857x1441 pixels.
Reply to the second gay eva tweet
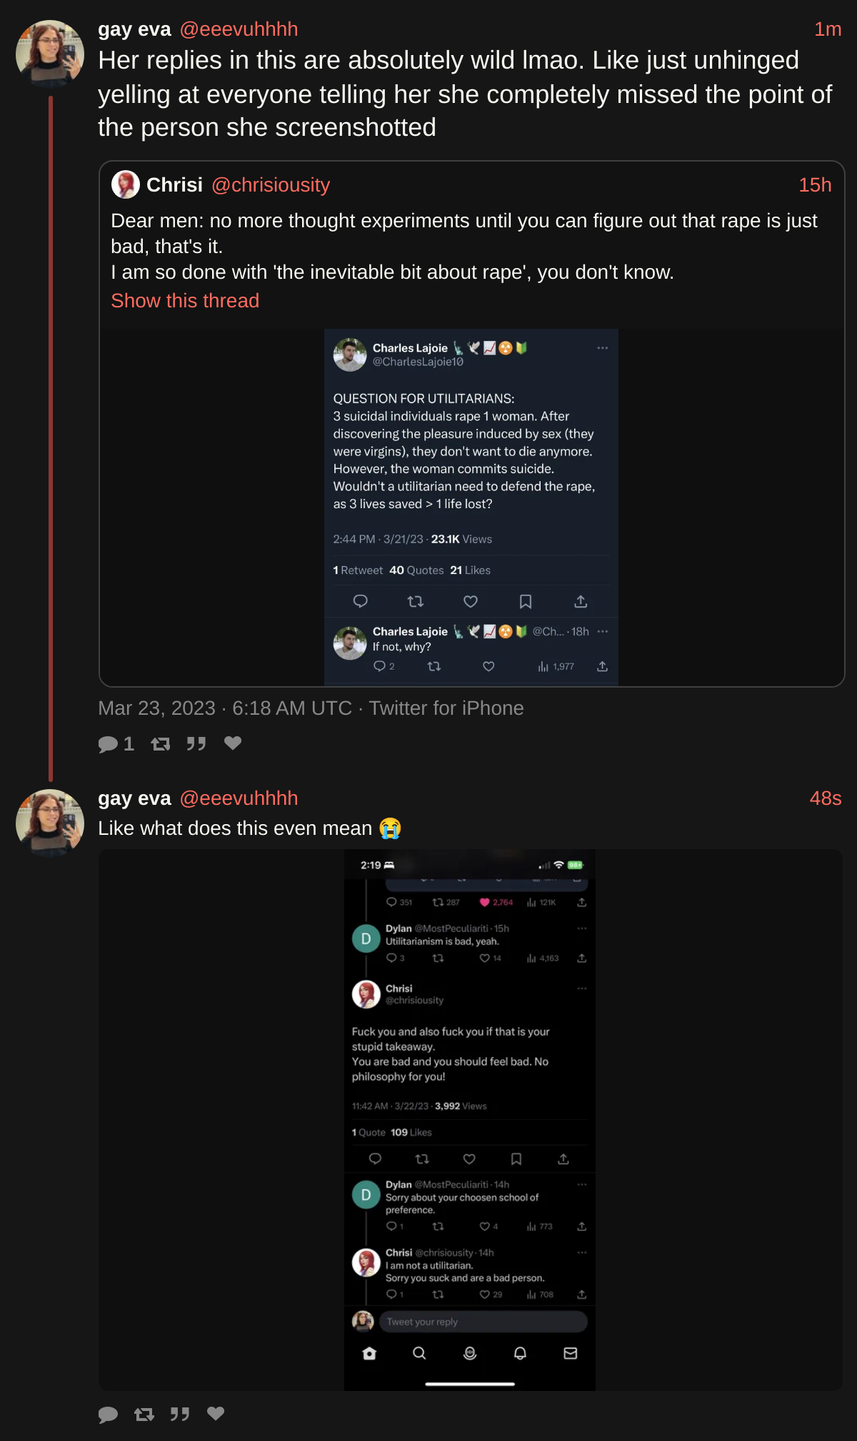click(x=108, y=1415)
